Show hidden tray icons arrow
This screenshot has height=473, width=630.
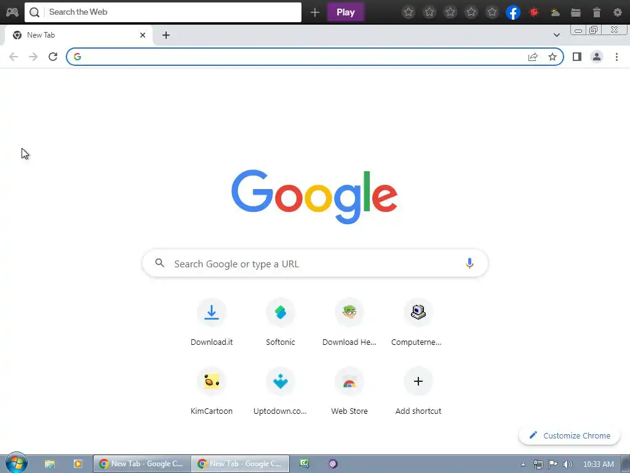pos(523,464)
